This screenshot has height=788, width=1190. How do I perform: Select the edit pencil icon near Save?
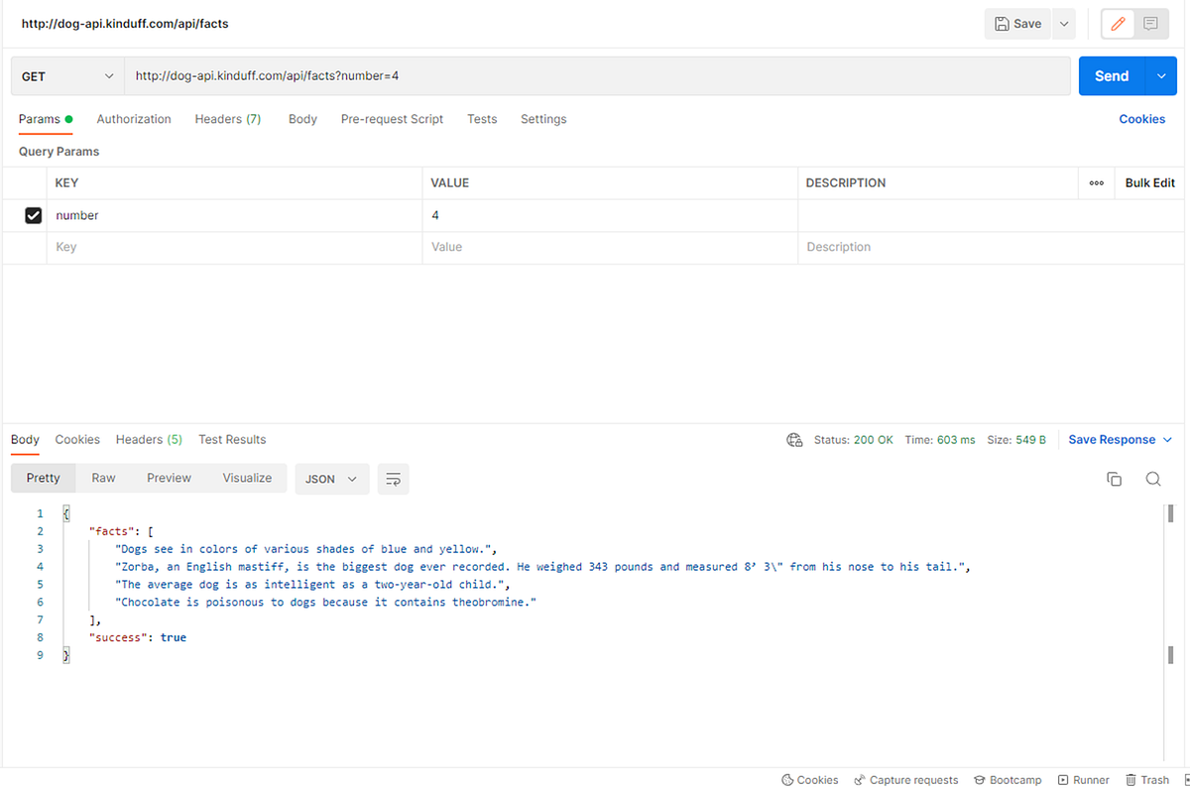pyautogui.click(x=1116, y=23)
